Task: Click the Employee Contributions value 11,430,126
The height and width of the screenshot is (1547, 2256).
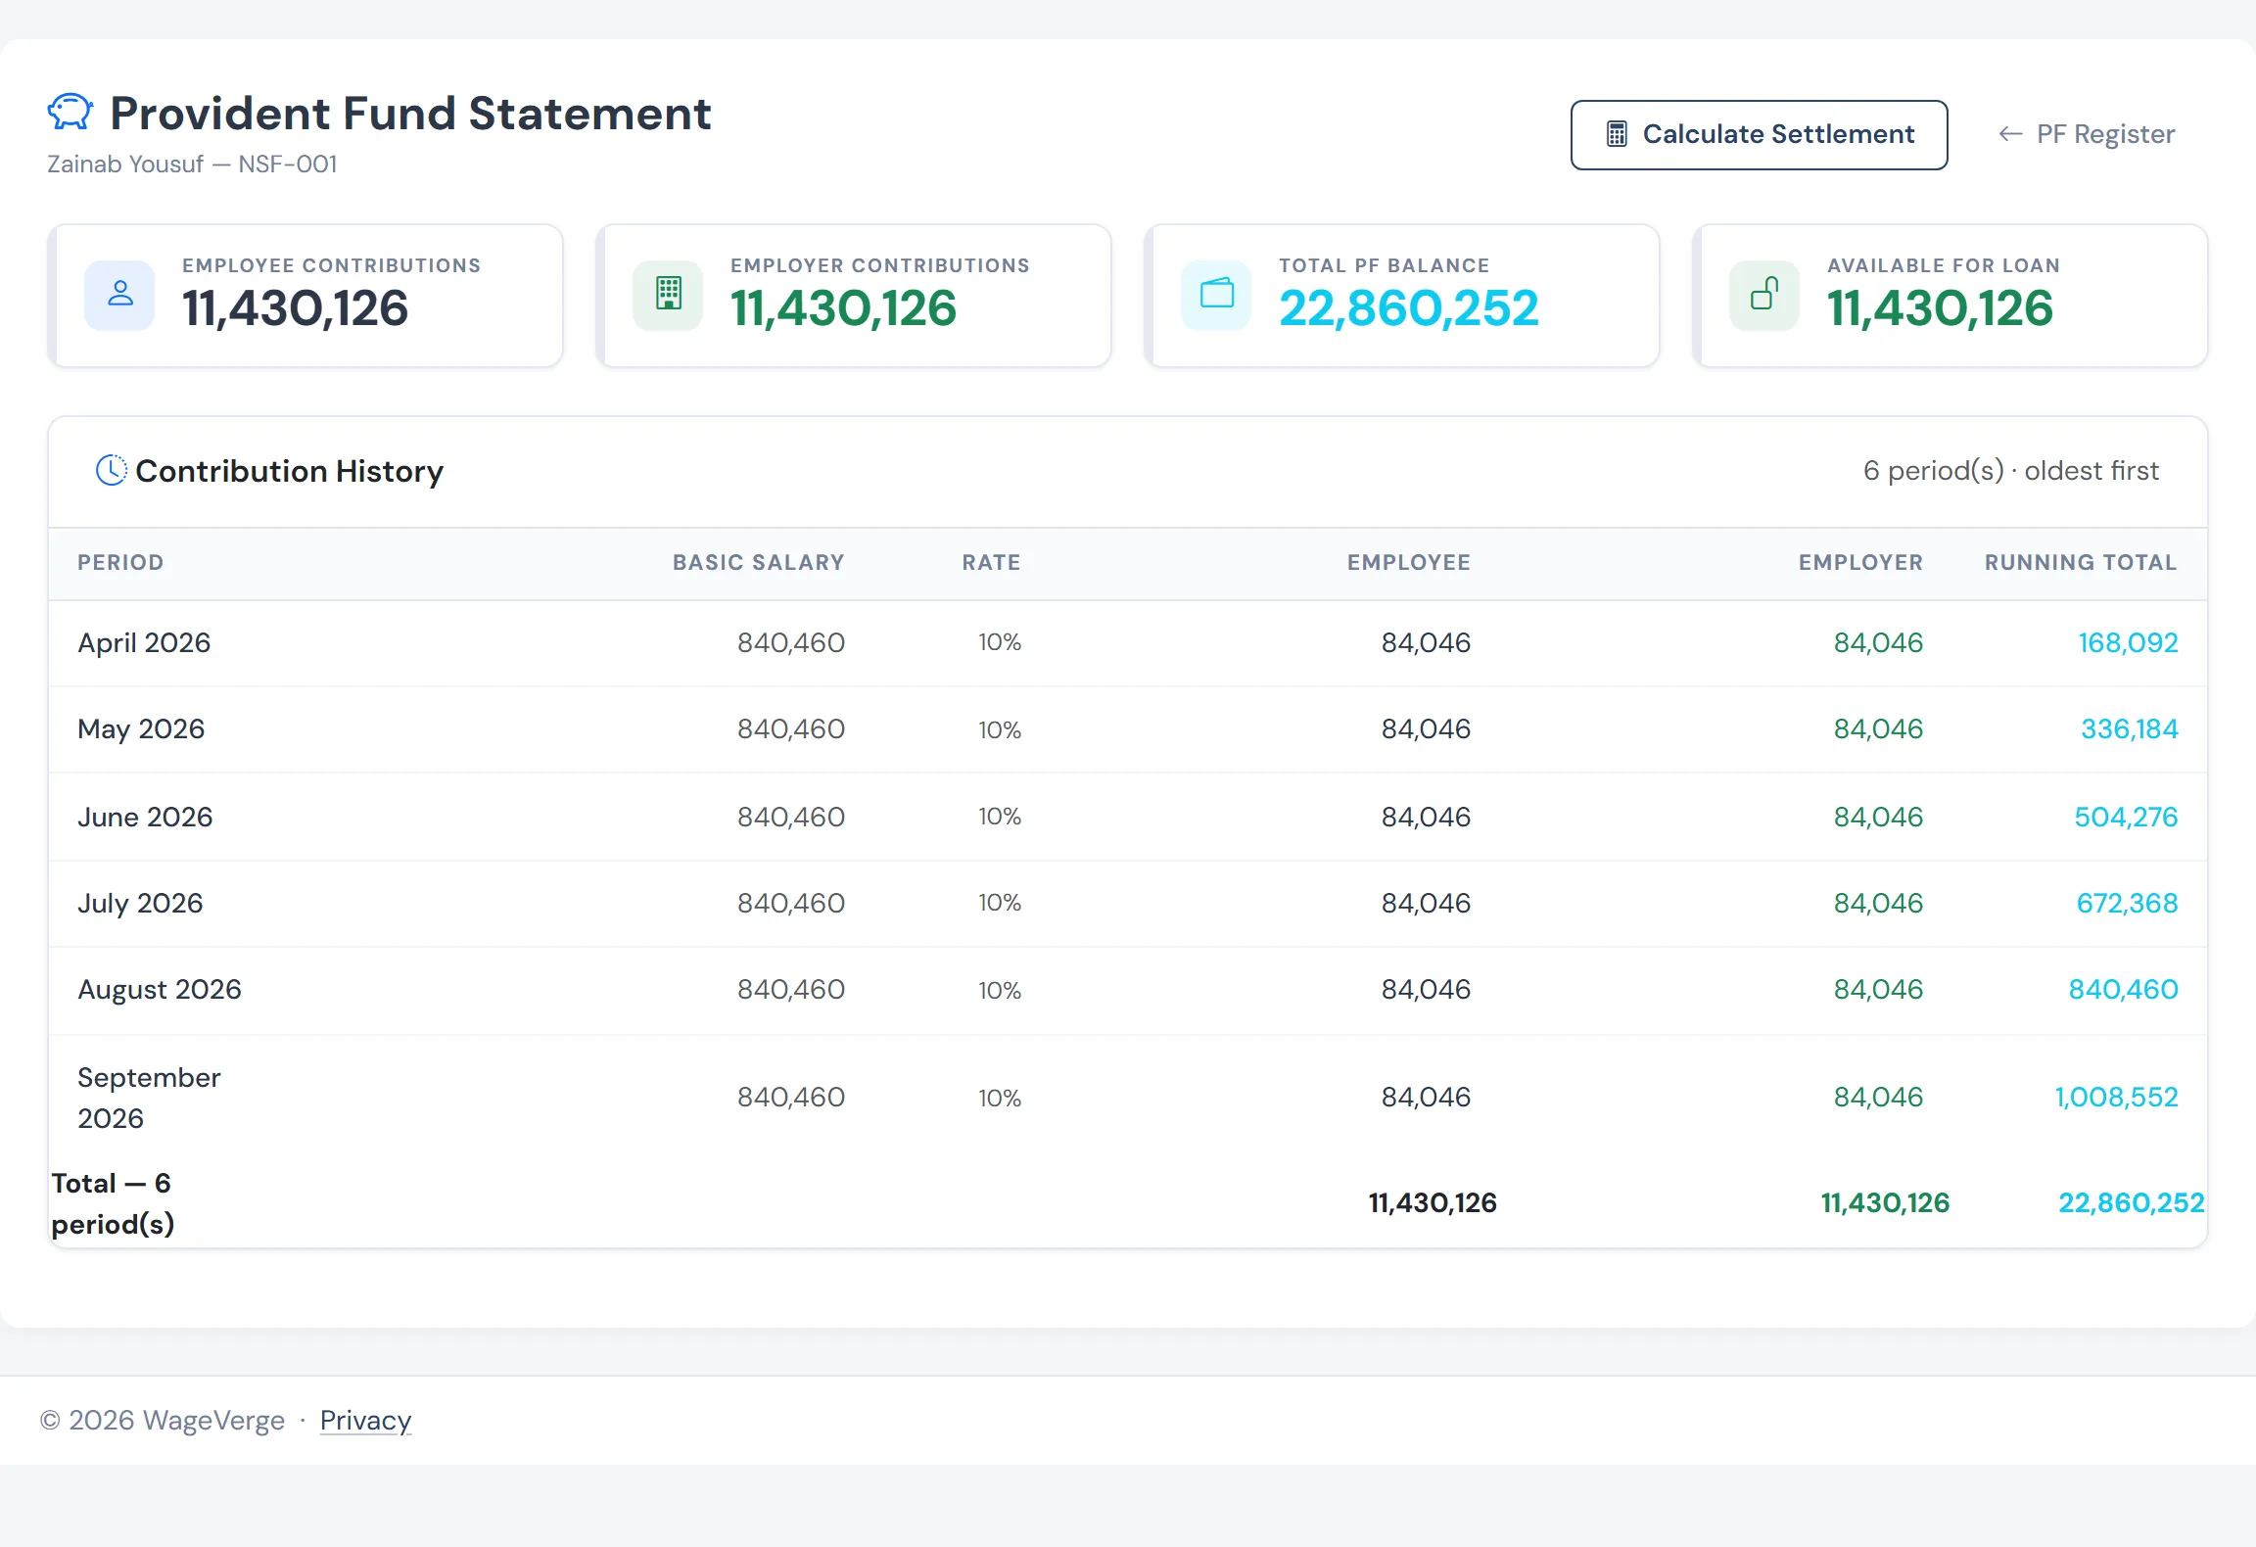Action: (295, 308)
